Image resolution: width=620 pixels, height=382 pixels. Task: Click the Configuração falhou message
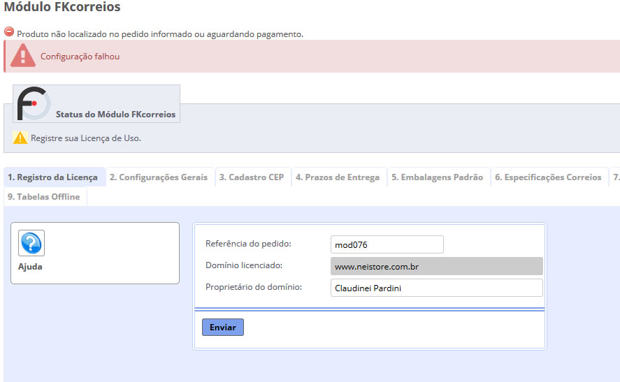click(80, 57)
